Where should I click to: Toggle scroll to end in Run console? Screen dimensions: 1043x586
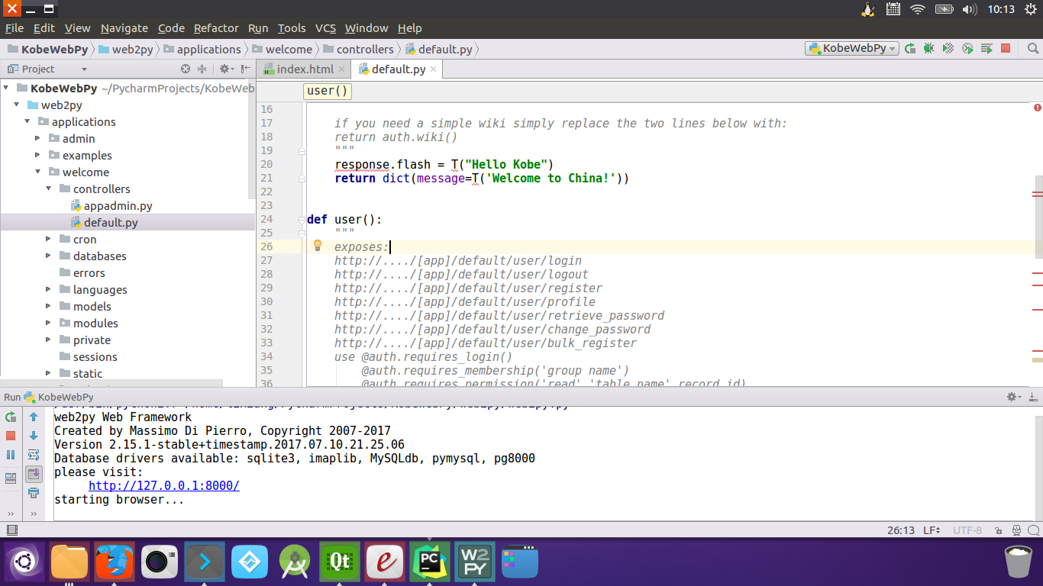(x=34, y=474)
